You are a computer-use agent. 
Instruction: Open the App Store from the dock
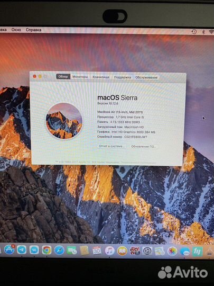click(x=10, y=249)
